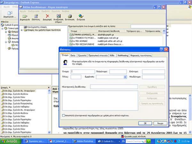Screen dimensions: 192x144
Task: Click the Ορισμός ως προεπιλογής button
Action: (x=152, y=103)
